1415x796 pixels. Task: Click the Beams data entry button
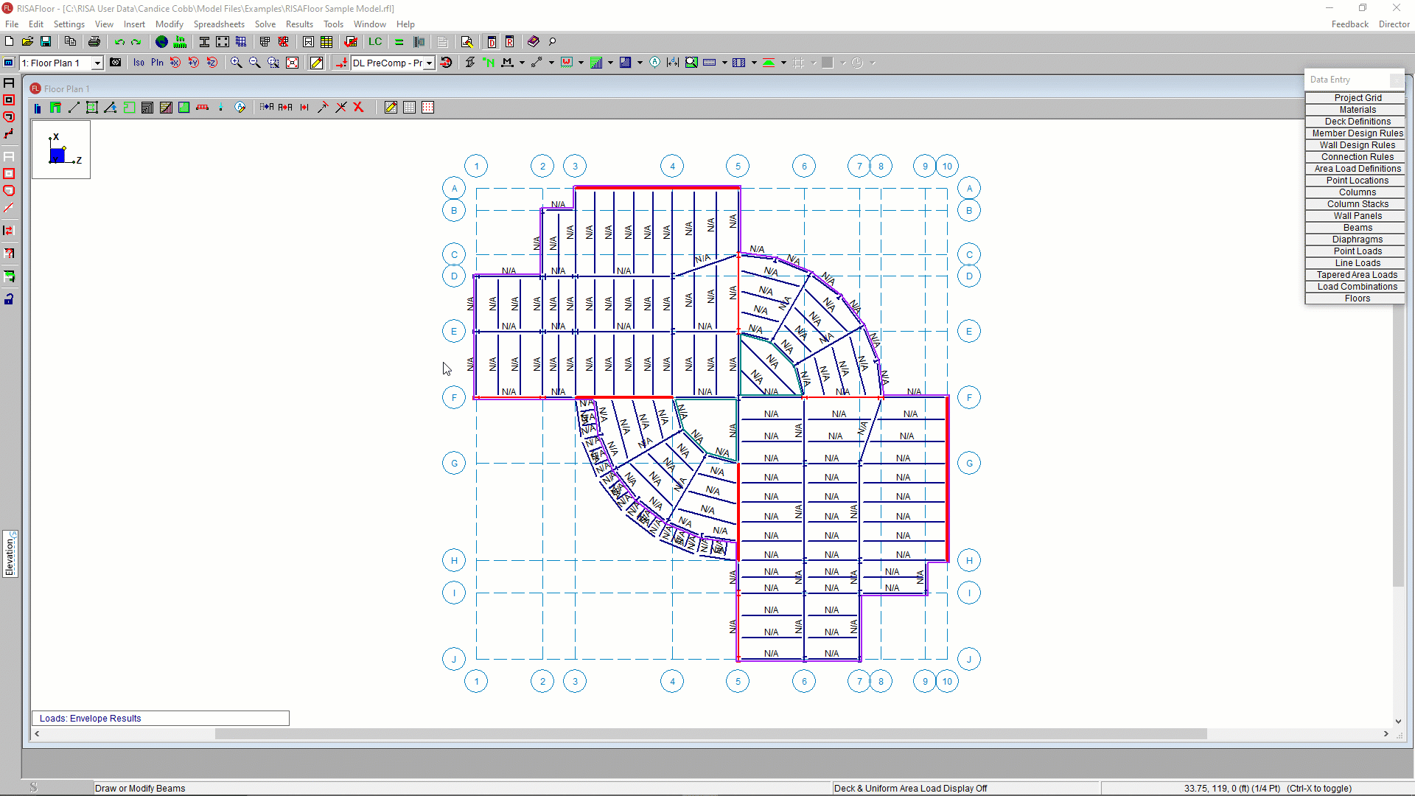pos(1357,228)
